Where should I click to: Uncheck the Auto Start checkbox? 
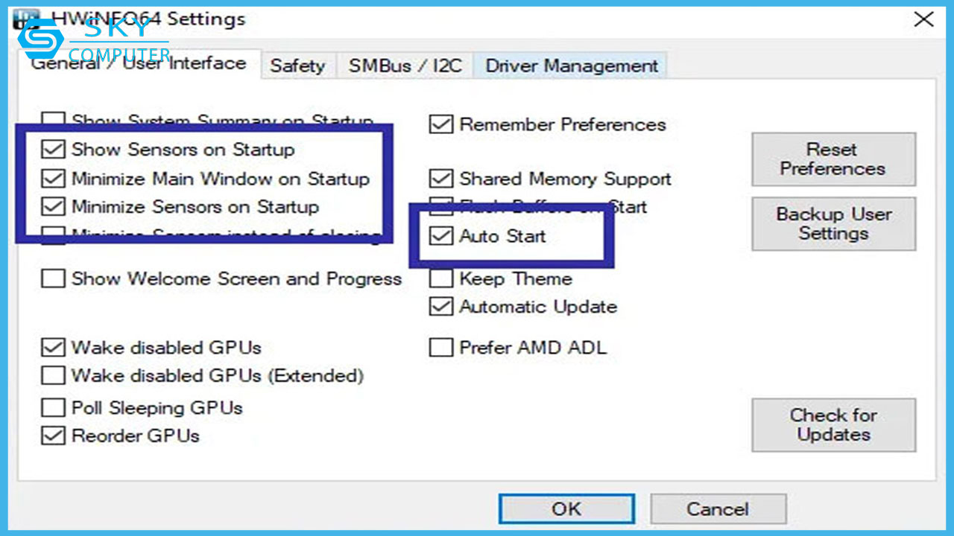pyautogui.click(x=441, y=237)
